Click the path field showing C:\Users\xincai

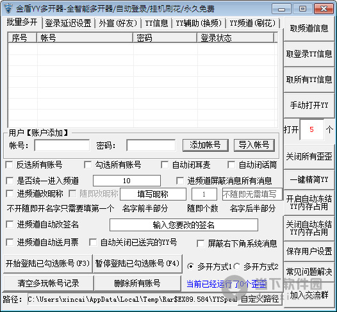(133, 299)
